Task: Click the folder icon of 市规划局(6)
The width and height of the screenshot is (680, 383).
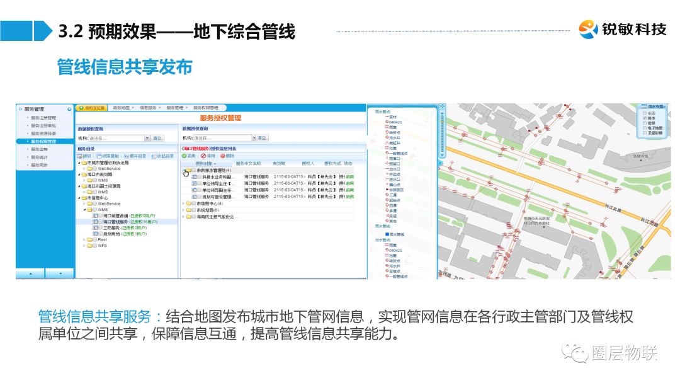Action: click(x=189, y=210)
